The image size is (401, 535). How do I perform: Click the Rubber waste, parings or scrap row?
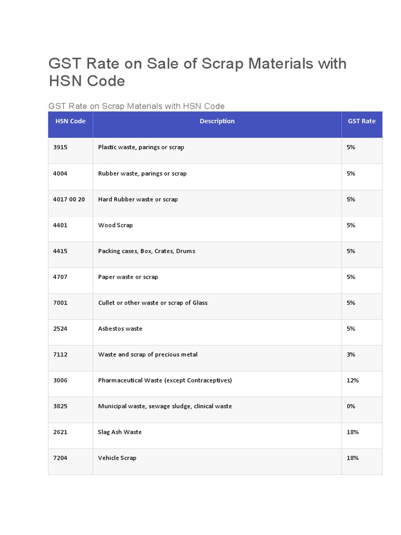(x=142, y=173)
